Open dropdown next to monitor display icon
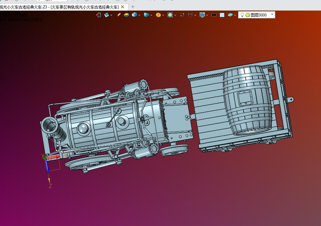The height and width of the screenshot is (226, 321). tap(207, 15)
